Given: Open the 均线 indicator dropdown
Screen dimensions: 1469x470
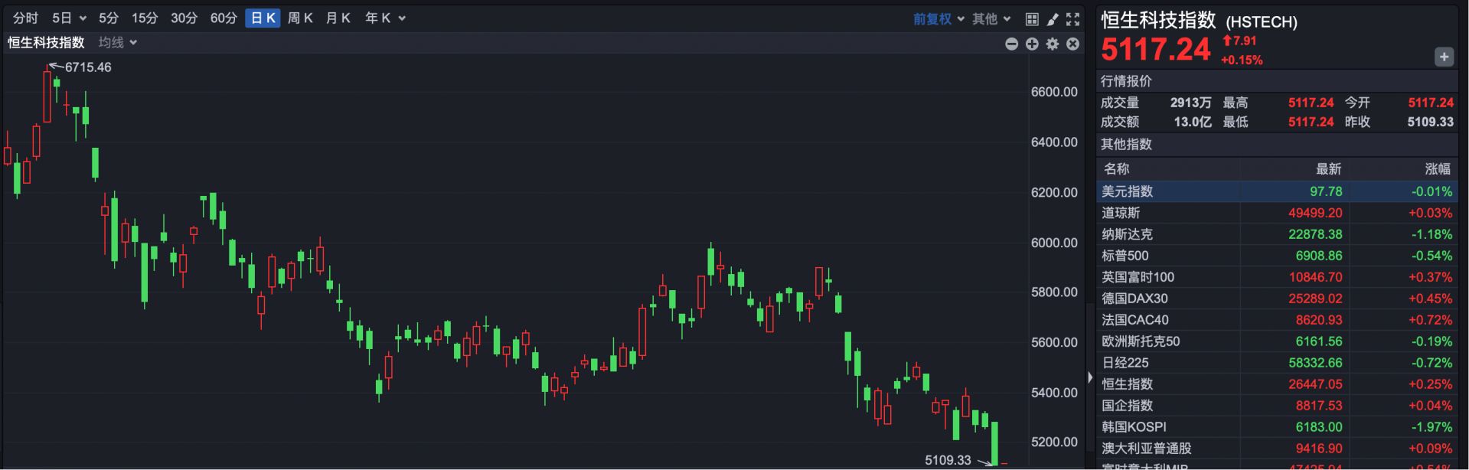Looking at the screenshot, I should point(118,43).
